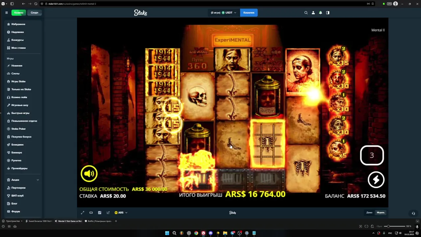The height and width of the screenshot is (237, 421).
Task: Toggle browser sidebar panel icon top-left
Action: (12, 4)
